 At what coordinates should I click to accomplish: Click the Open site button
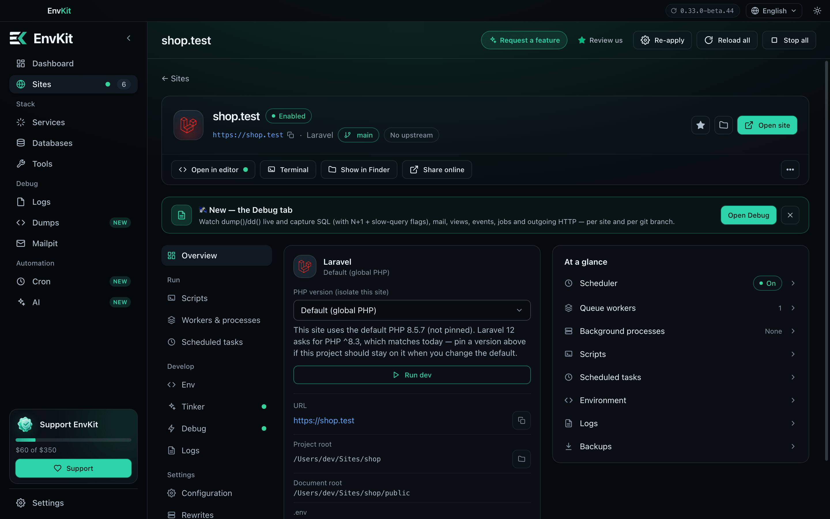point(767,125)
